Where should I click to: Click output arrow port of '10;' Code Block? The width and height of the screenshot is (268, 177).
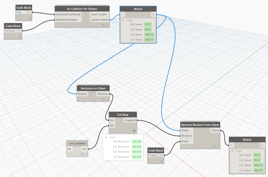pyautogui.click(x=29, y=12)
